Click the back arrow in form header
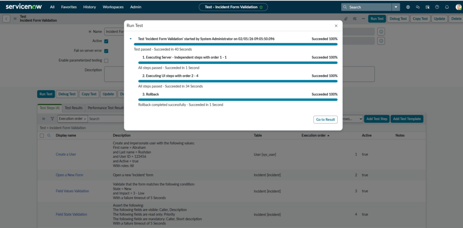The image size is (463, 228). click(6, 19)
